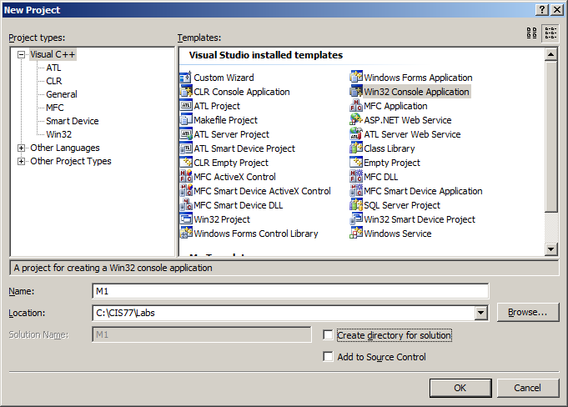This screenshot has height=407, width=568.
Task: Select the MFC project type
Action: 55,108
